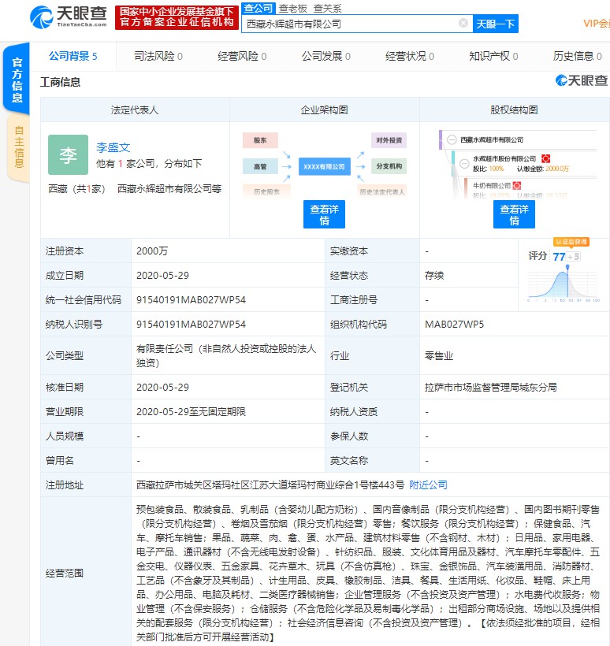The width and height of the screenshot is (610, 646).
Task: Open the 经营风险 tab
Action: point(242,56)
